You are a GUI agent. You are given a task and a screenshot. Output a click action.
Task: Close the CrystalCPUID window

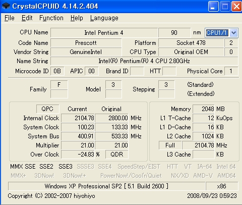click(236, 6)
